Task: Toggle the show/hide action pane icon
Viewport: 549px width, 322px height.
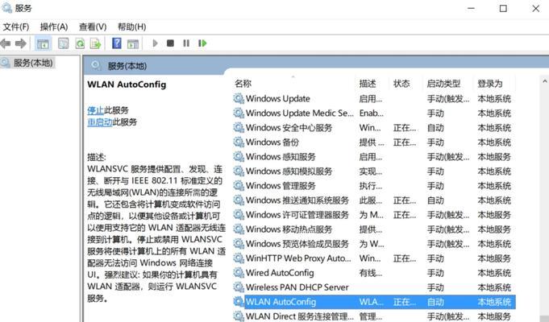Action: [133, 43]
